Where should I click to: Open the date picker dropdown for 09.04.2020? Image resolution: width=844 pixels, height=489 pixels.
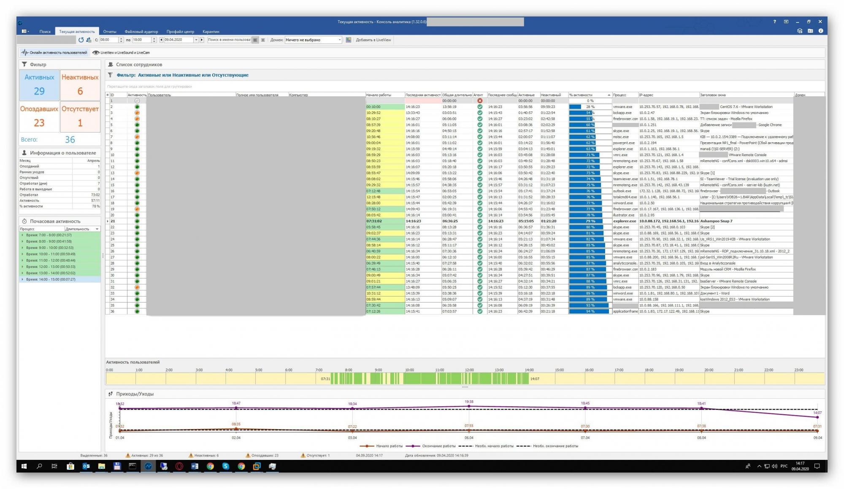coord(196,40)
